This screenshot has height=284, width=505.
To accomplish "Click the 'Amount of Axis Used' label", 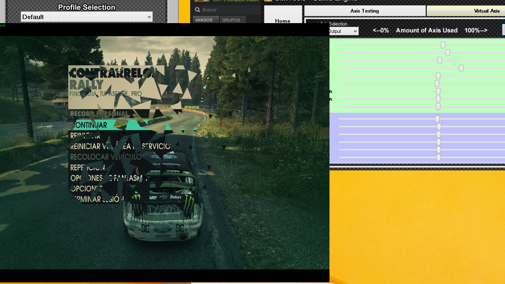I will tap(427, 30).
